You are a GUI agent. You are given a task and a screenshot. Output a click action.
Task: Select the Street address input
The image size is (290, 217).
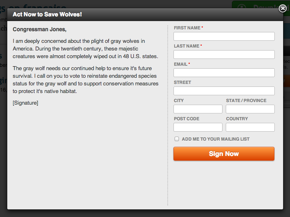224,91
